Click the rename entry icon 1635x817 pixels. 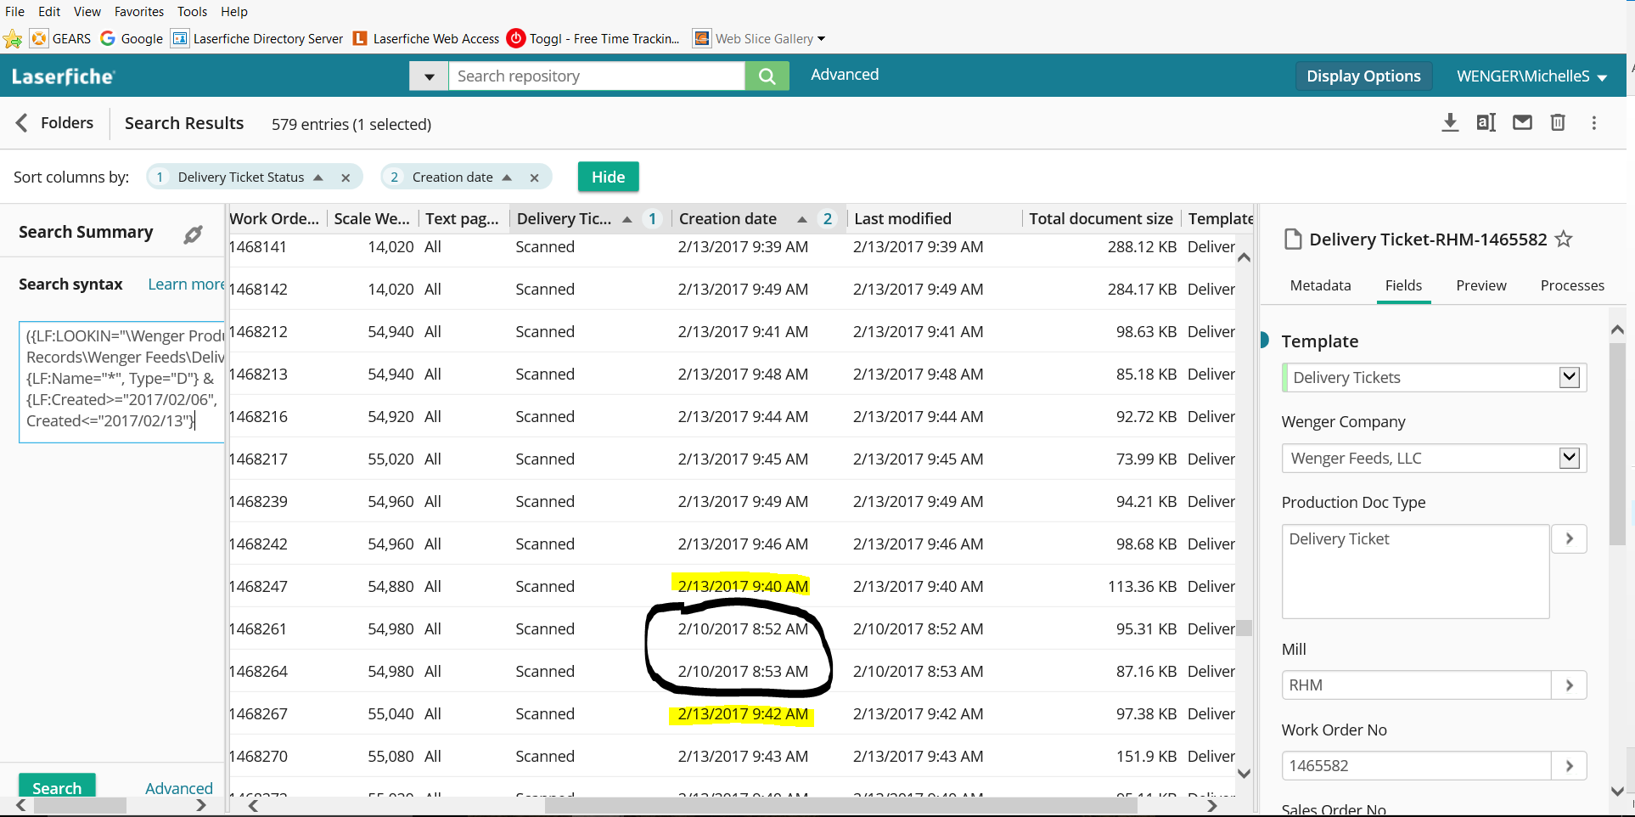(x=1486, y=123)
